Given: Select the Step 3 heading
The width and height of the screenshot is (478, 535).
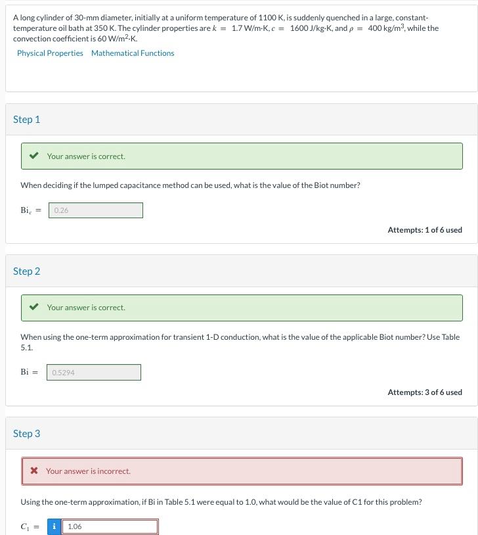Looking at the screenshot, I should pos(27,434).
